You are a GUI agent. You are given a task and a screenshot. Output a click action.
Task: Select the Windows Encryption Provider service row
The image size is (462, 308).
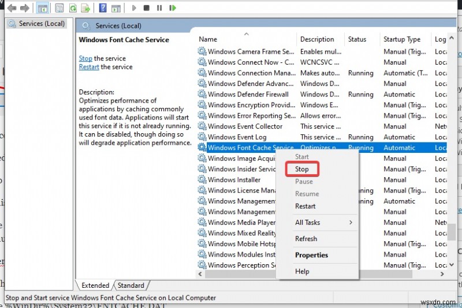coord(322,105)
